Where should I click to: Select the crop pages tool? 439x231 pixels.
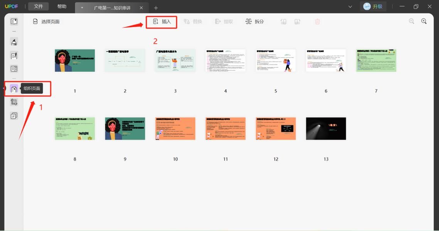click(x=14, y=102)
